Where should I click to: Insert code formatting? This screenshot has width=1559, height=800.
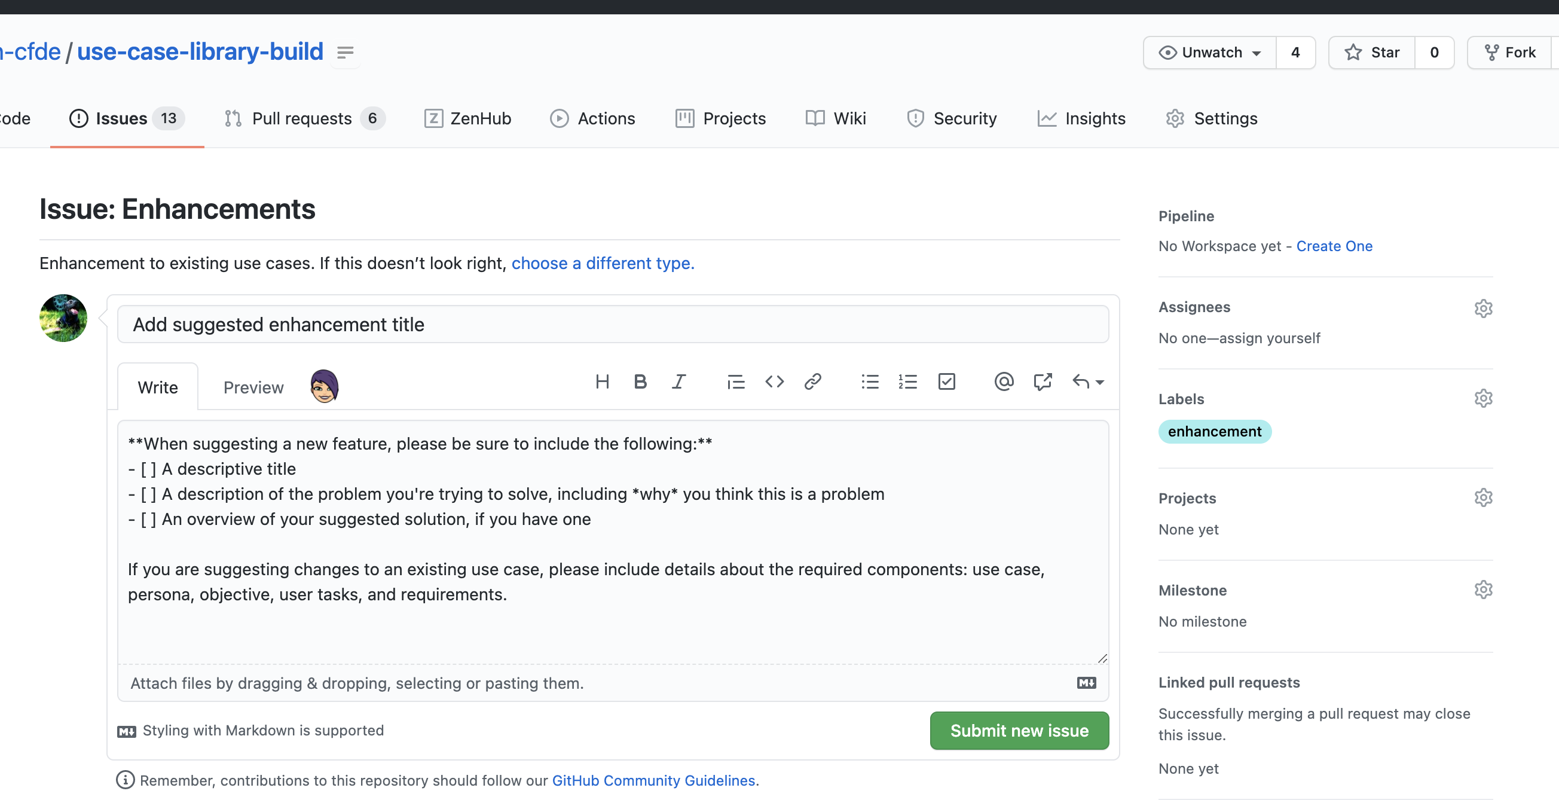pos(774,382)
